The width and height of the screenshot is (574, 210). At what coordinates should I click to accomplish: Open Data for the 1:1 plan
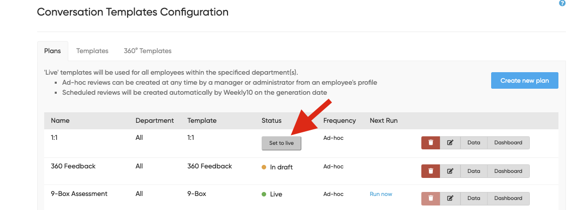tap(474, 143)
